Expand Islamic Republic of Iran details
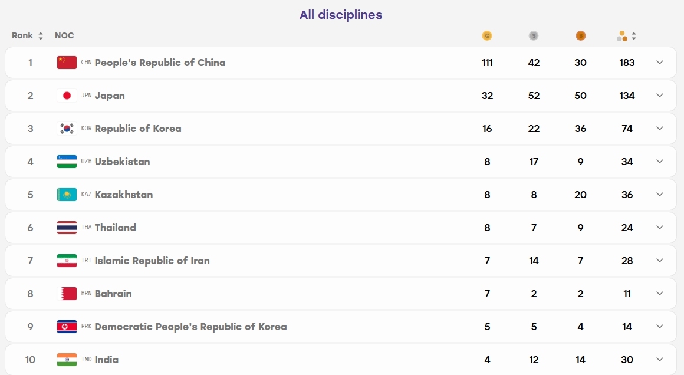 pyautogui.click(x=660, y=261)
